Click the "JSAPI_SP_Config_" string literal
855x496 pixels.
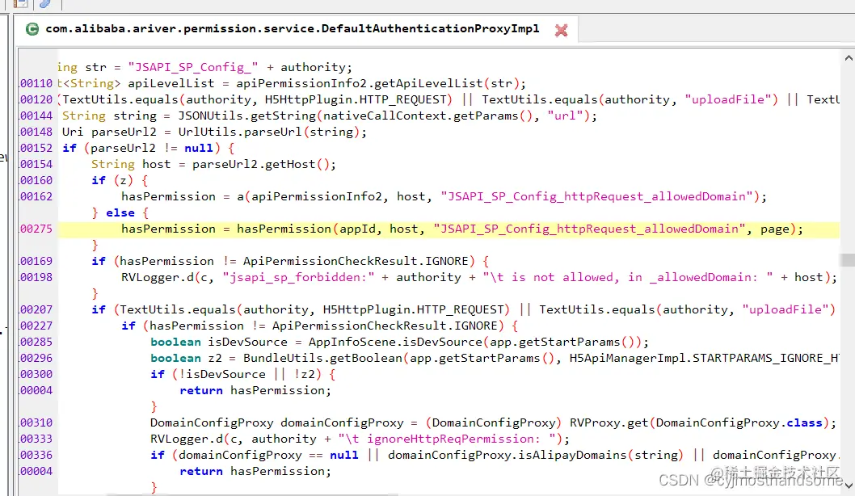tap(193, 67)
